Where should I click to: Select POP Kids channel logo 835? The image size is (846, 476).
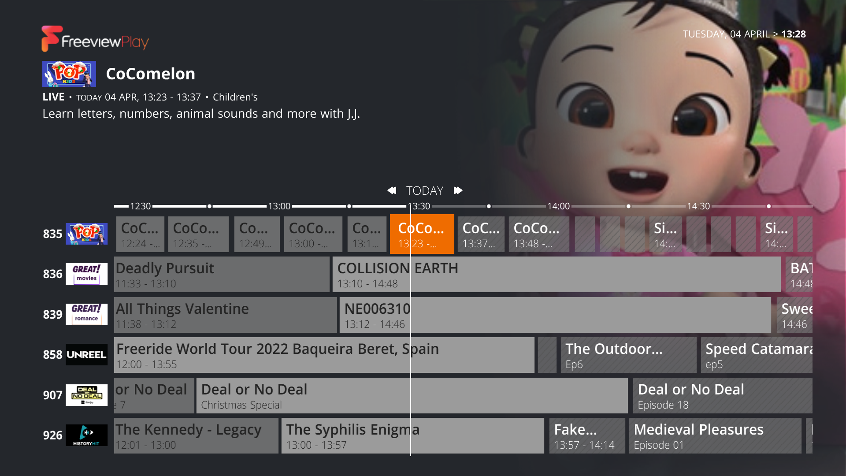[x=86, y=234]
